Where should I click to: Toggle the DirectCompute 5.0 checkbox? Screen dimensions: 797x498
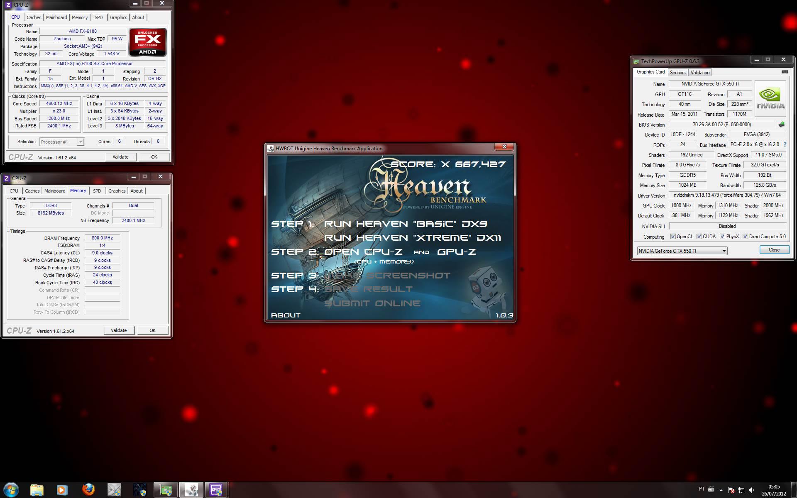click(745, 237)
